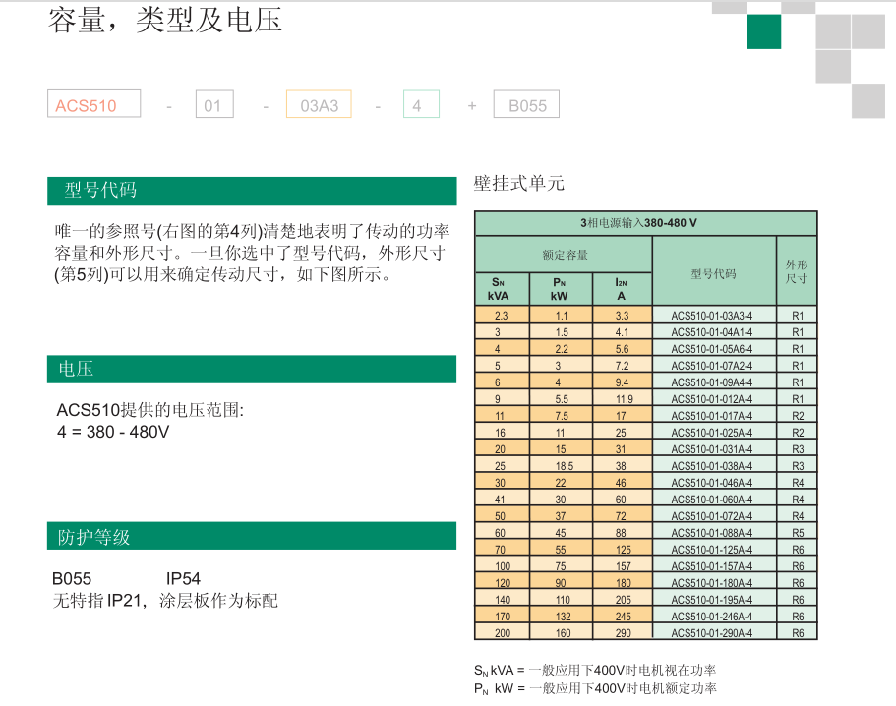Click the 132 kW cell in the table
The width and height of the screenshot is (896, 706).
pyautogui.click(x=562, y=616)
